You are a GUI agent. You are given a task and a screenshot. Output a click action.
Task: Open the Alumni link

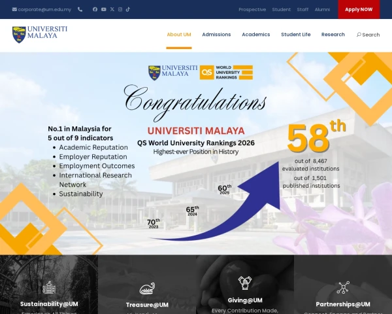pyautogui.click(x=322, y=10)
